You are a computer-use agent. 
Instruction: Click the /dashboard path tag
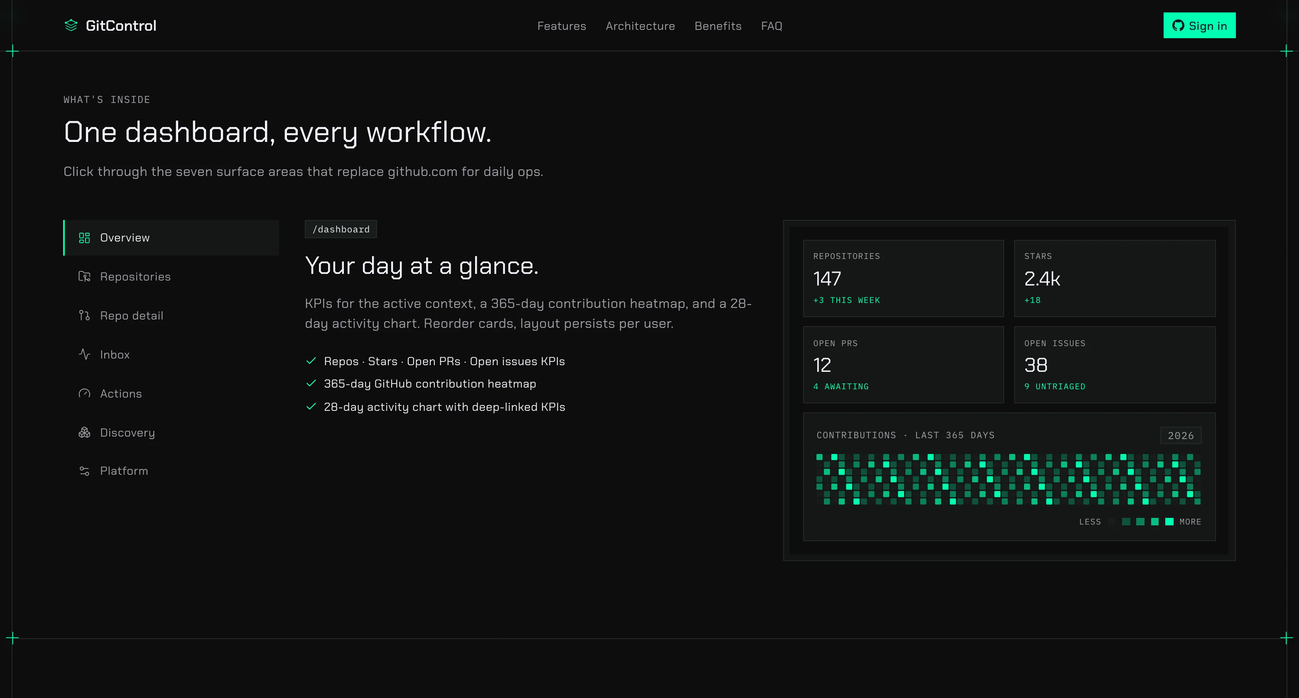coord(341,229)
